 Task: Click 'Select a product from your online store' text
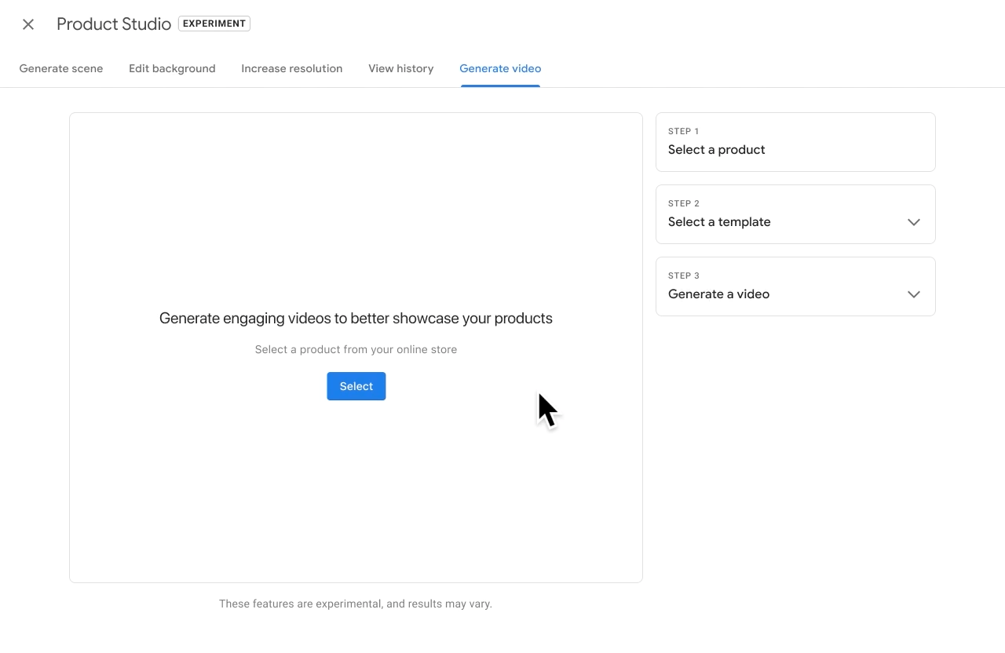click(356, 349)
